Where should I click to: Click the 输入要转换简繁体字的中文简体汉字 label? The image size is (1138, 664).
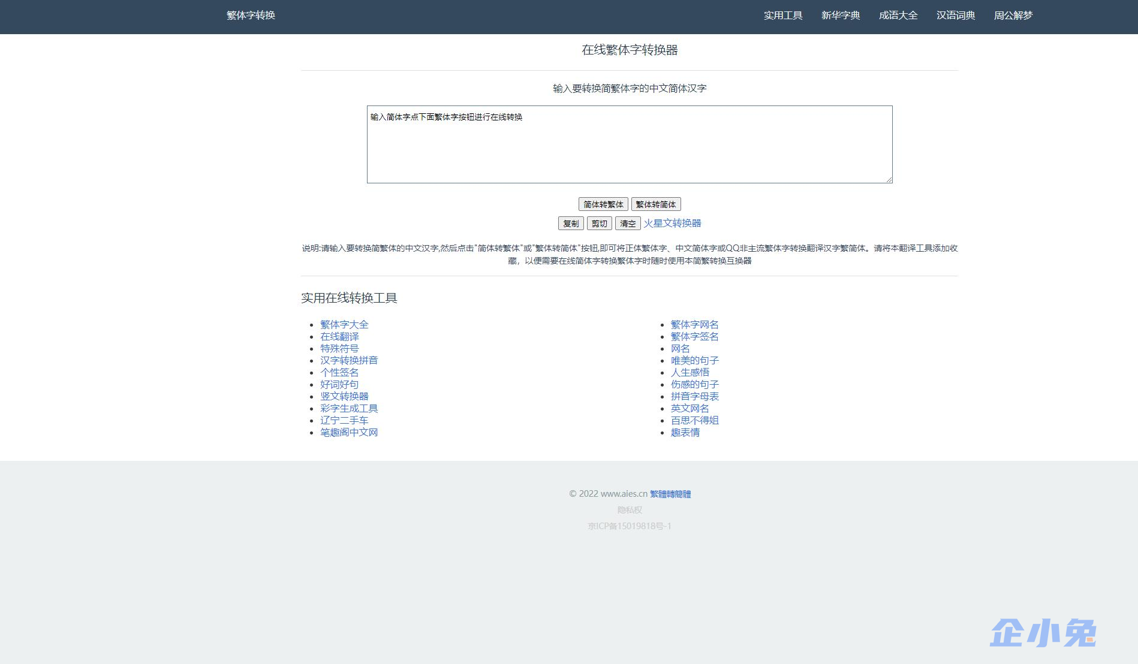pos(630,88)
